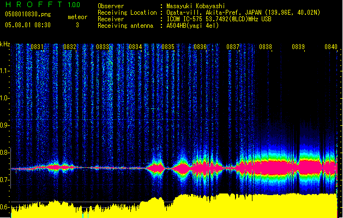343x218 pixels.
Task: Click the 0837 time marker
Action: pos(233,47)
